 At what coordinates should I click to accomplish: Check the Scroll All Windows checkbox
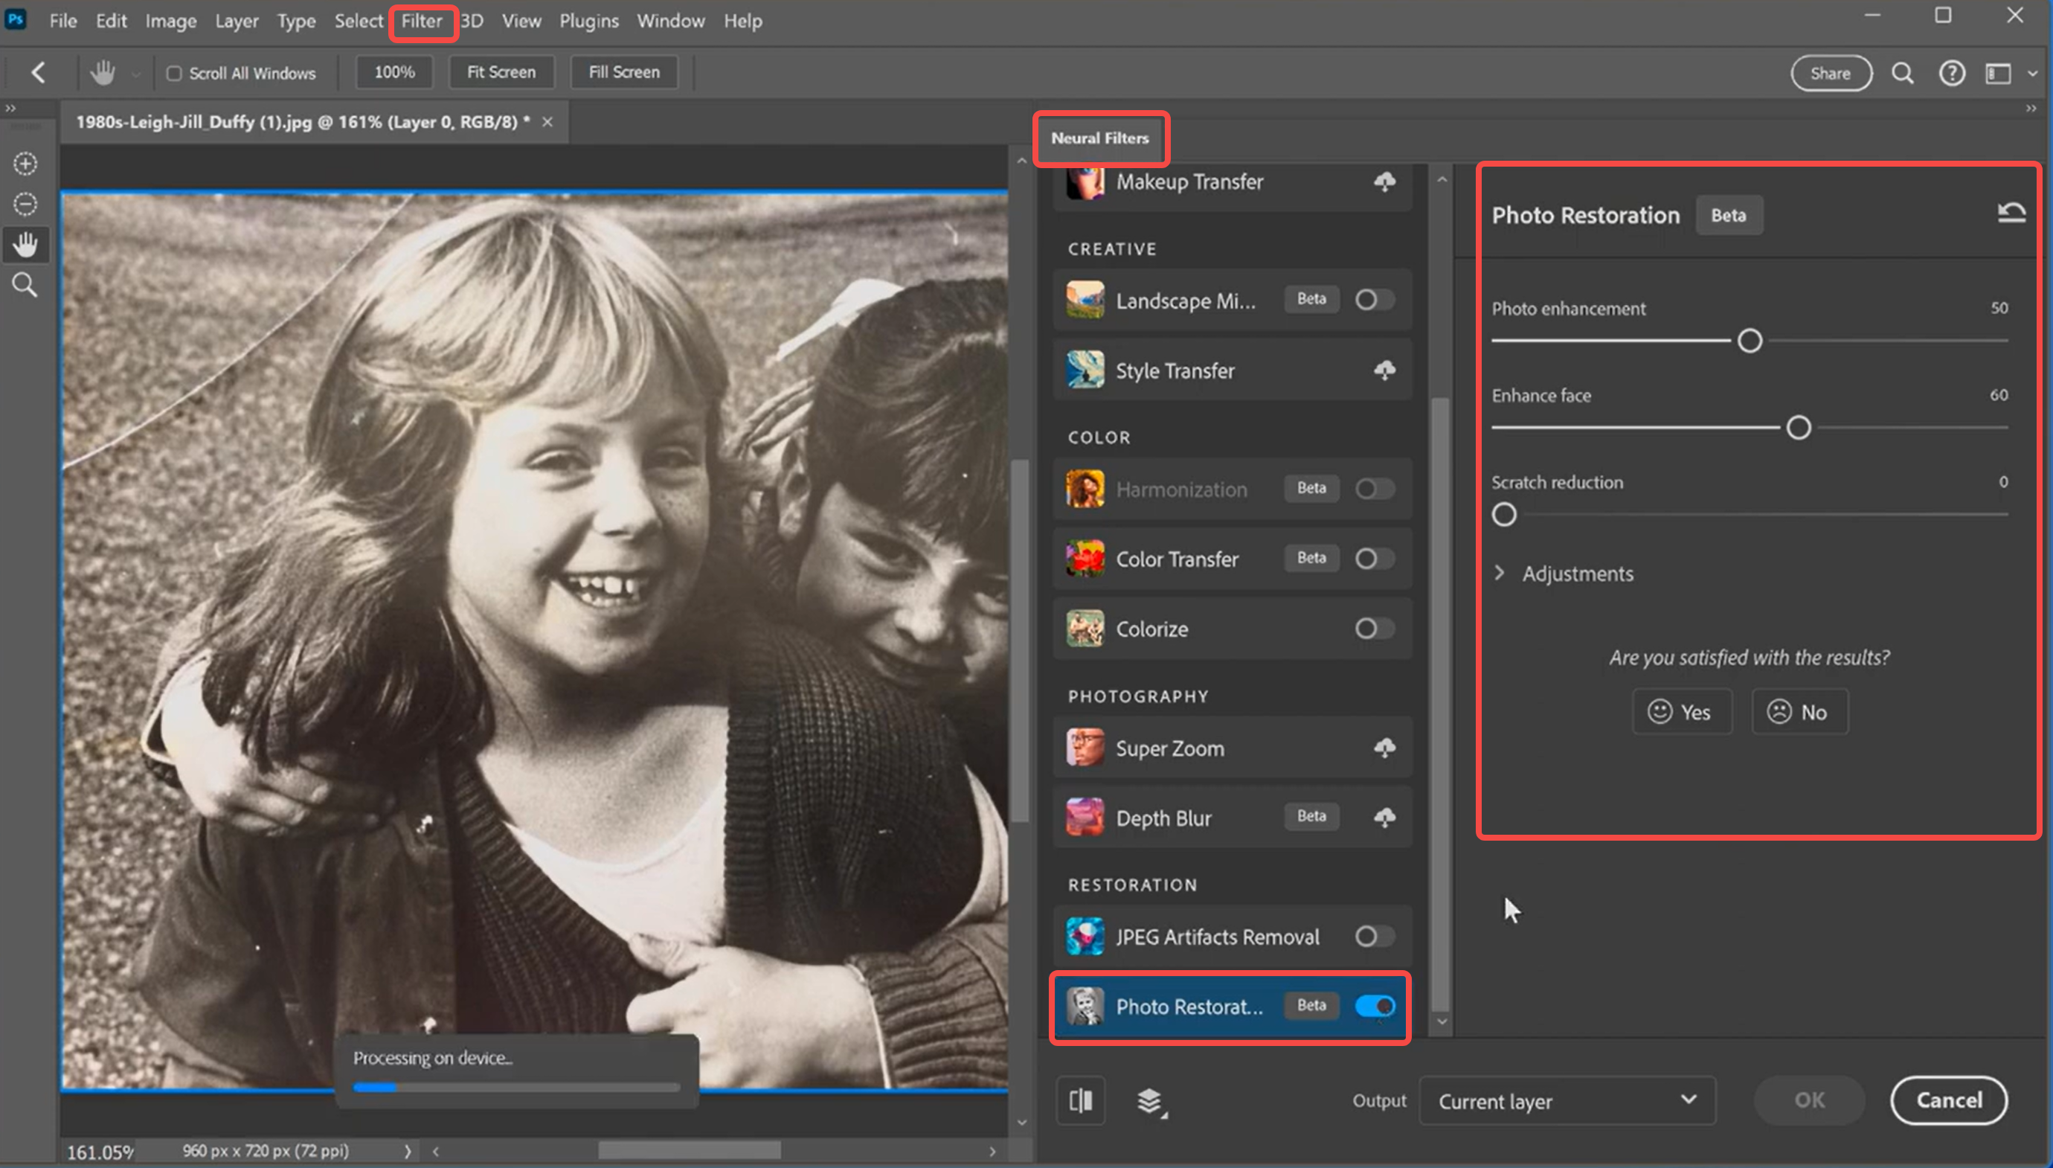pos(175,72)
